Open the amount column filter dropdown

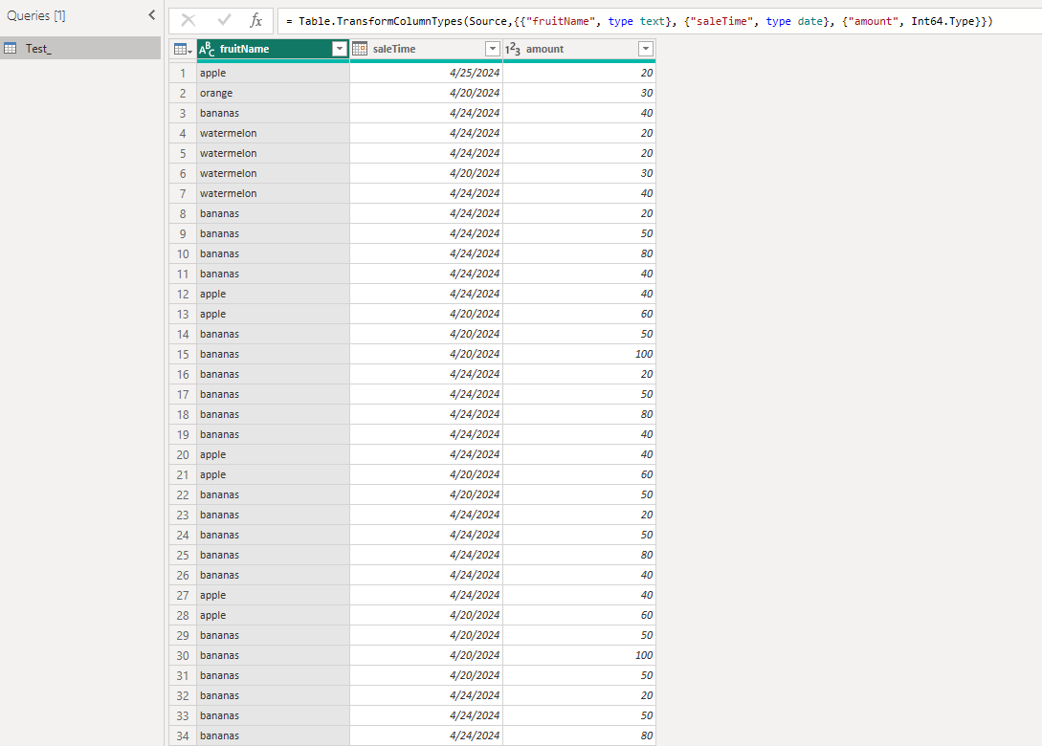645,49
